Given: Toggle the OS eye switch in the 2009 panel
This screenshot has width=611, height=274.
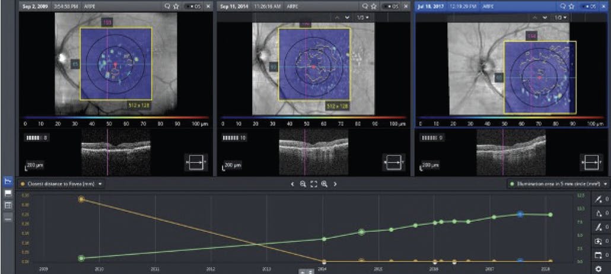Looking at the screenshot, I should pos(193,6).
